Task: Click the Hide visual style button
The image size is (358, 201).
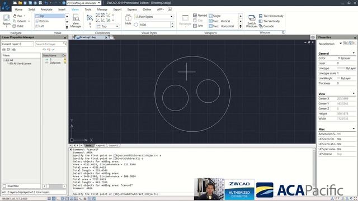Action: click(128, 20)
